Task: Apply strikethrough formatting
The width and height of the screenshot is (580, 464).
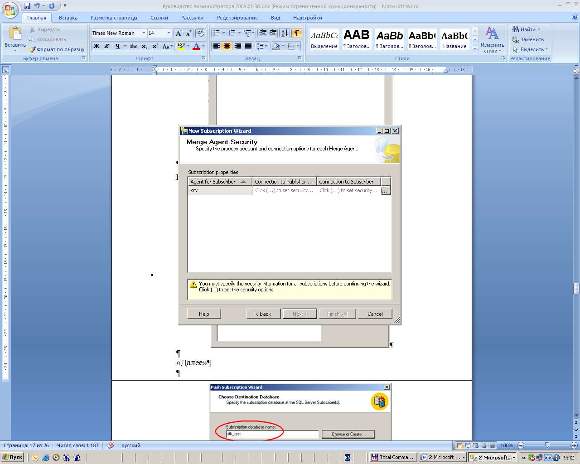Action: 134,46
